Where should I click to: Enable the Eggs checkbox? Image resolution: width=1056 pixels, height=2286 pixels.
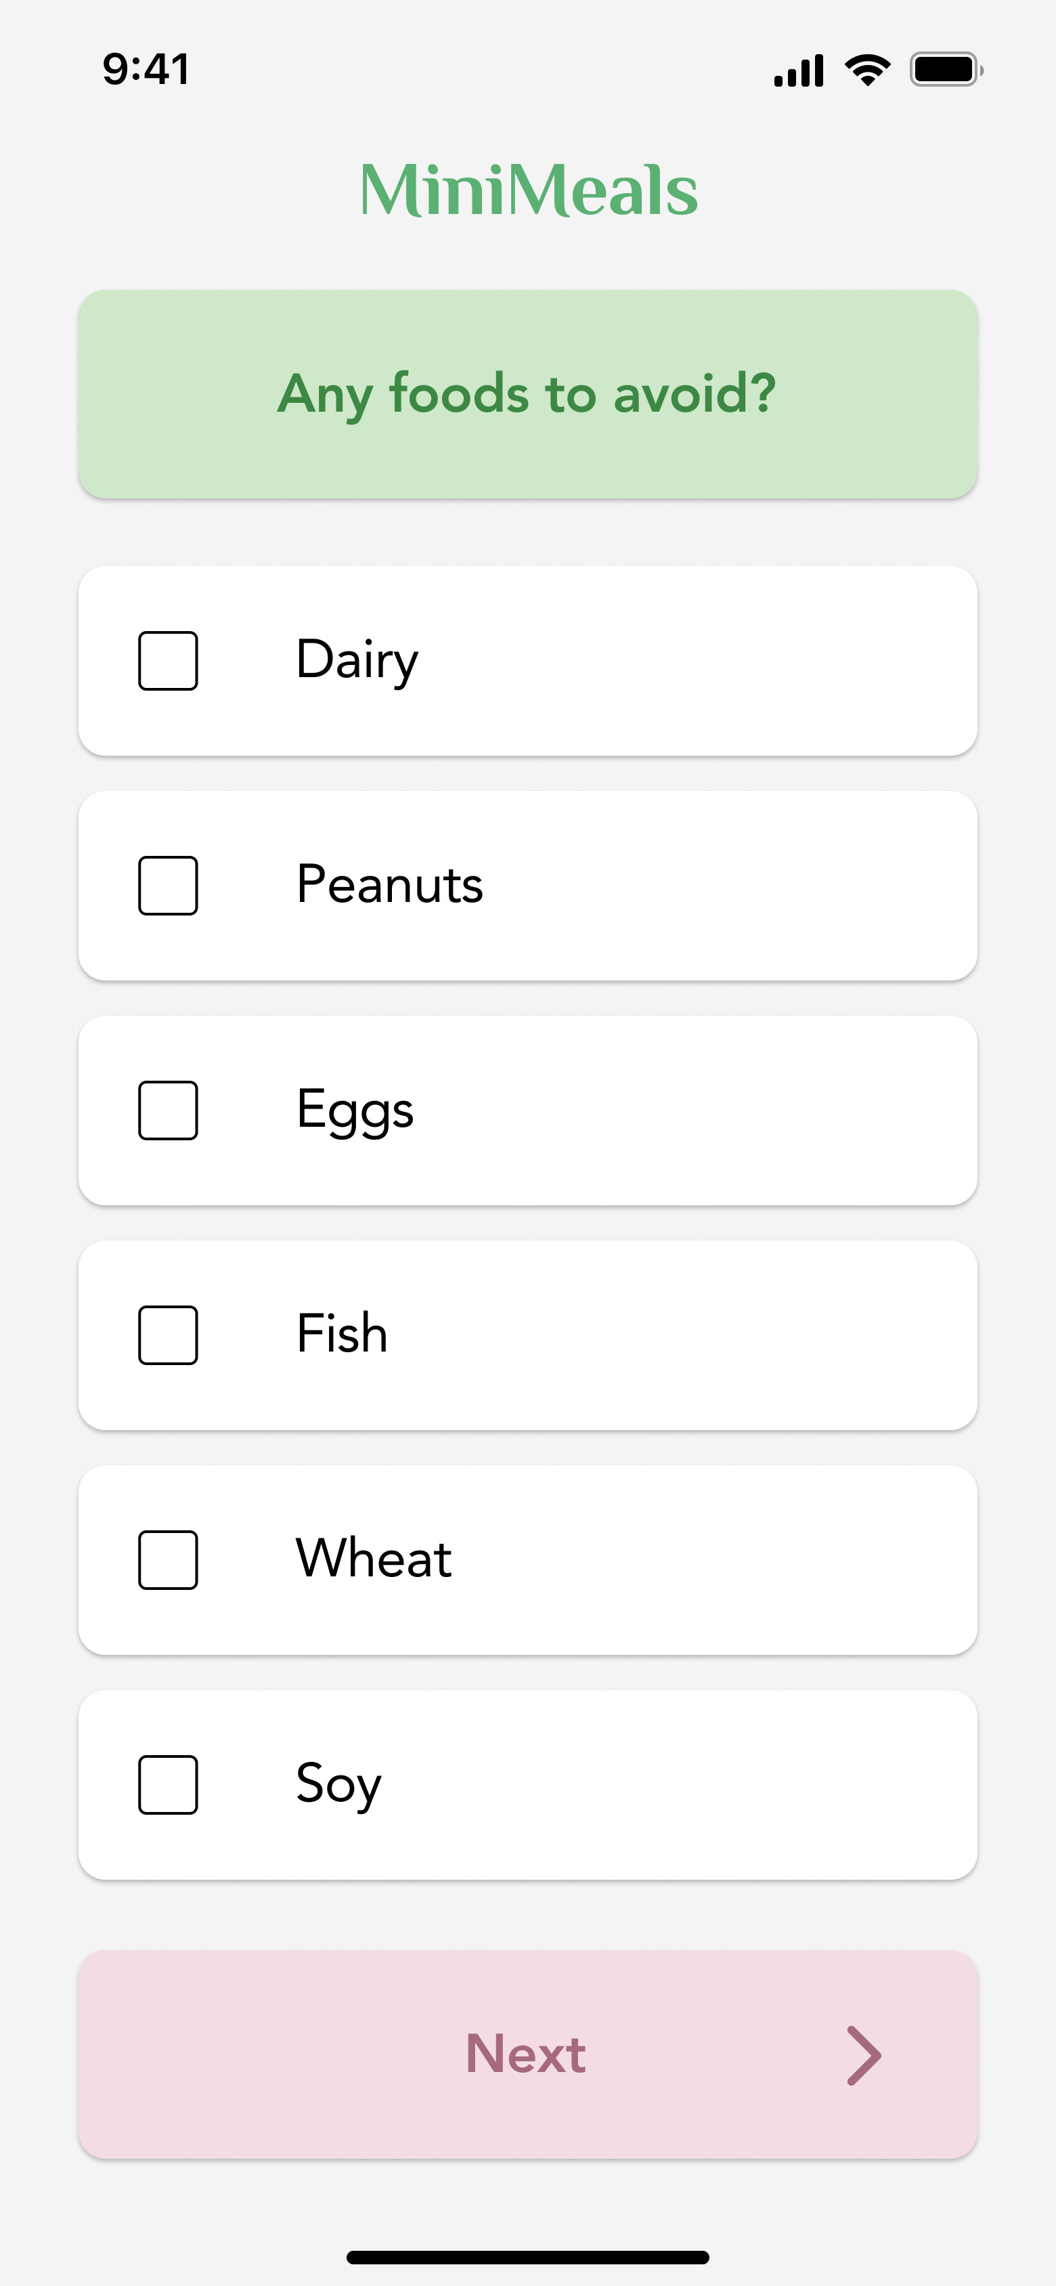pos(168,1110)
